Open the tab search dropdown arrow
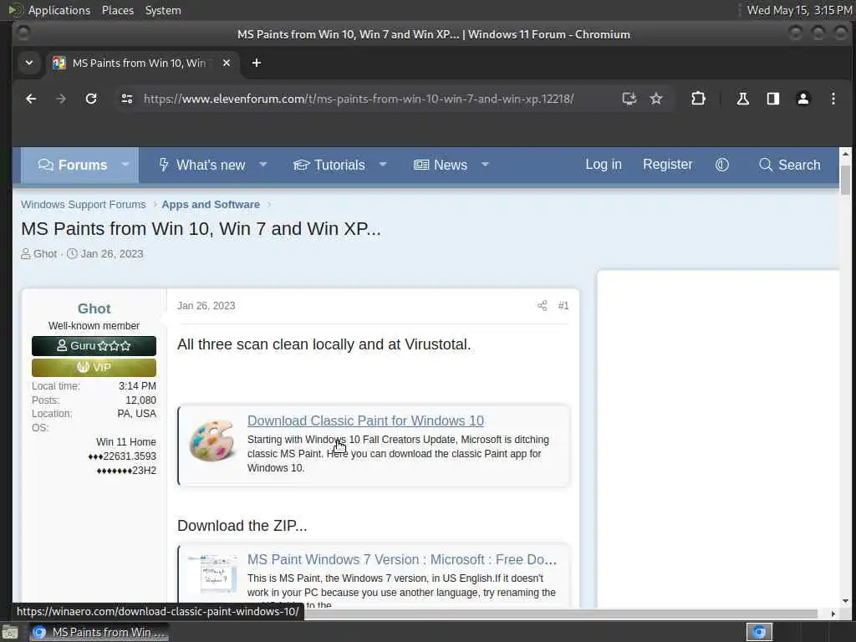This screenshot has height=642, width=856. click(x=29, y=63)
